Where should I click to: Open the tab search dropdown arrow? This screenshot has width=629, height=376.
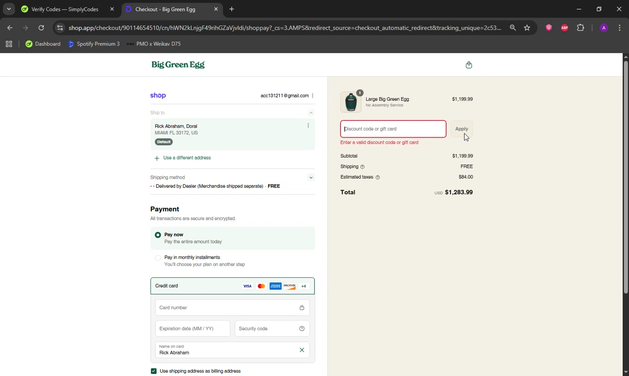pyautogui.click(x=9, y=9)
